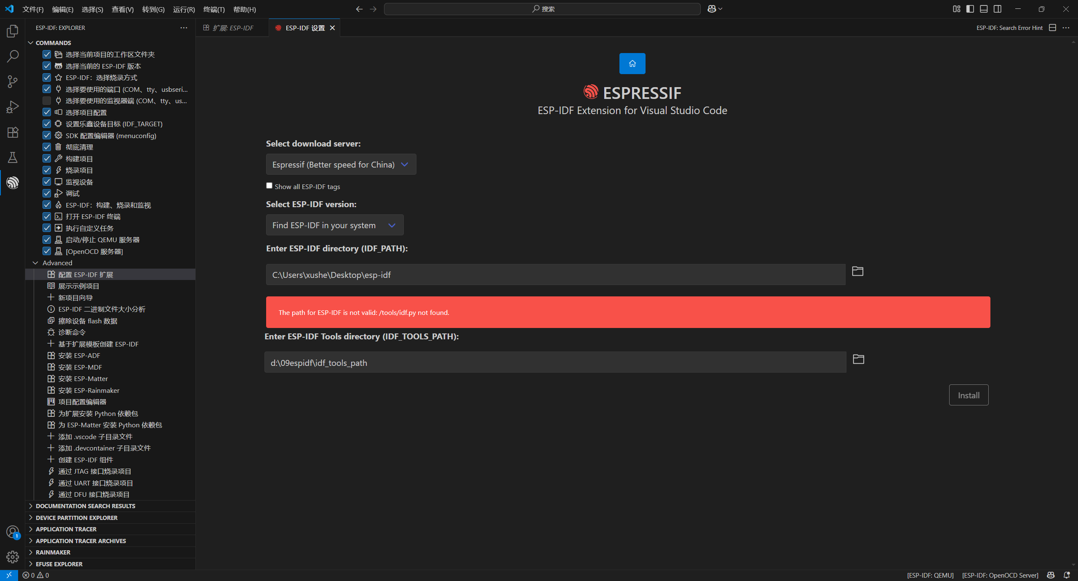Enable Show all ESP-IDF tags checkbox

tap(269, 186)
